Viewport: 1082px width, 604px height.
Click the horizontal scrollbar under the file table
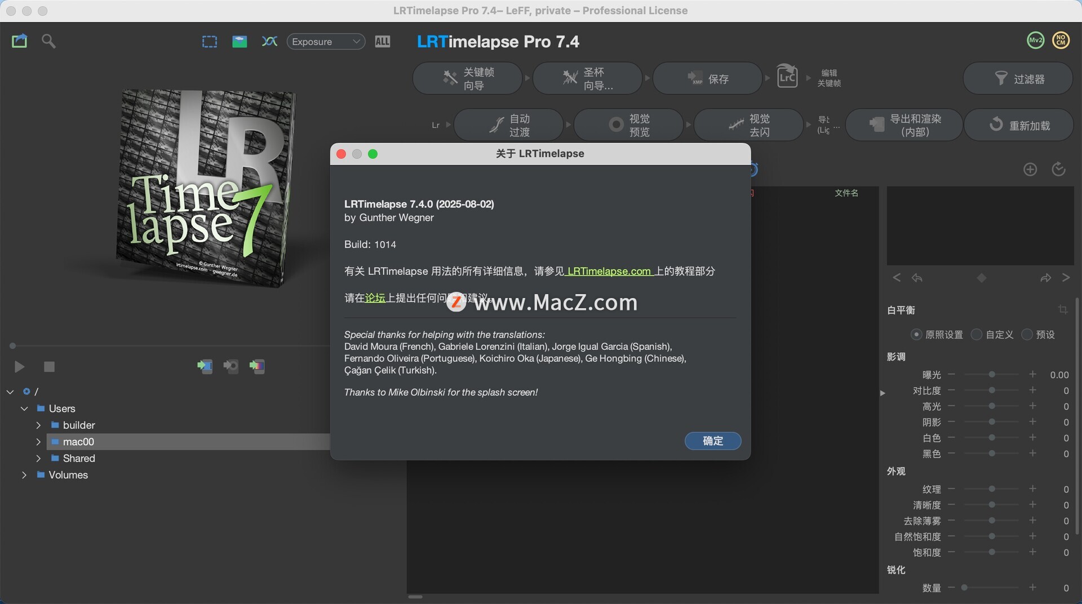coord(415,597)
